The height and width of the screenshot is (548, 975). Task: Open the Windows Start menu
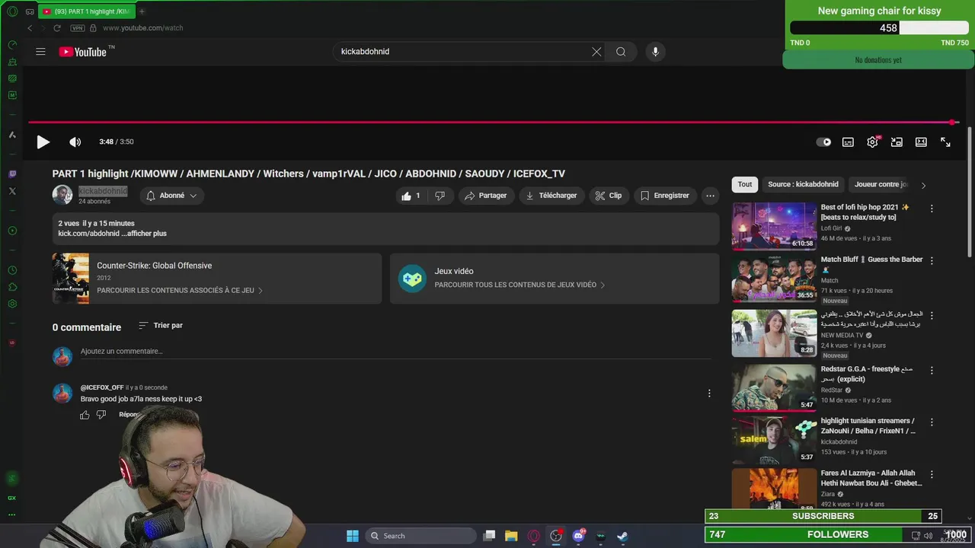point(353,536)
